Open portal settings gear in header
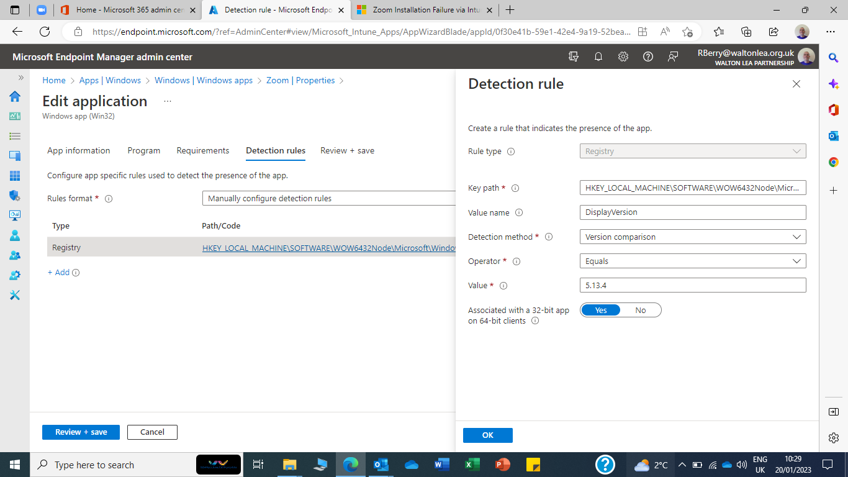 pyautogui.click(x=623, y=57)
